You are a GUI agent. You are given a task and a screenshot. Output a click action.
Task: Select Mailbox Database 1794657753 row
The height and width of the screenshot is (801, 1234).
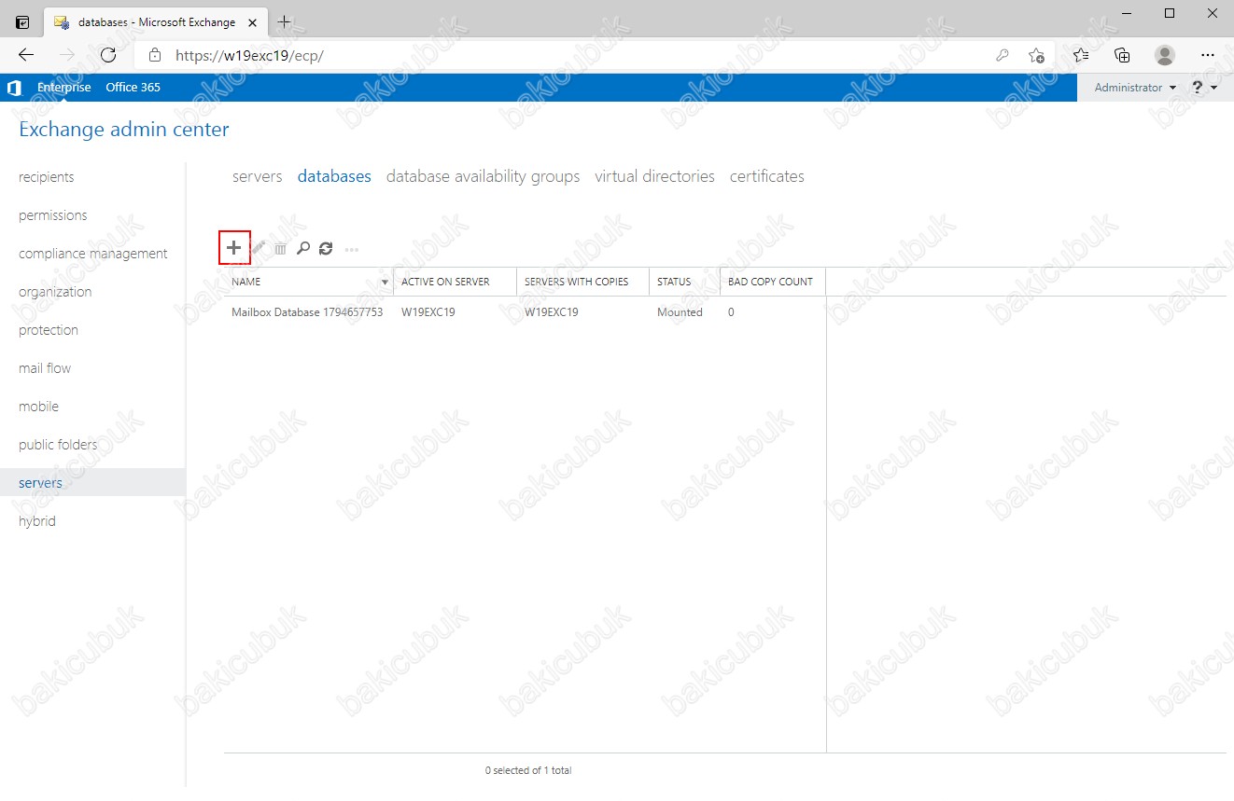[525, 312]
